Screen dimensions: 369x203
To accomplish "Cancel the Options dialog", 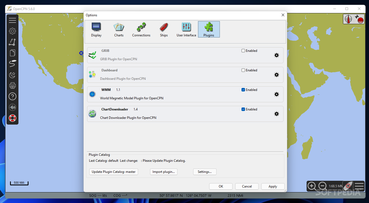I will [247, 186].
